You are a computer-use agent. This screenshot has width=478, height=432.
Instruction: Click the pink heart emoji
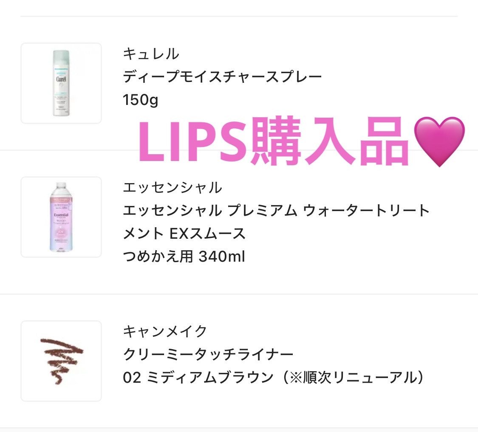(438, 142)
